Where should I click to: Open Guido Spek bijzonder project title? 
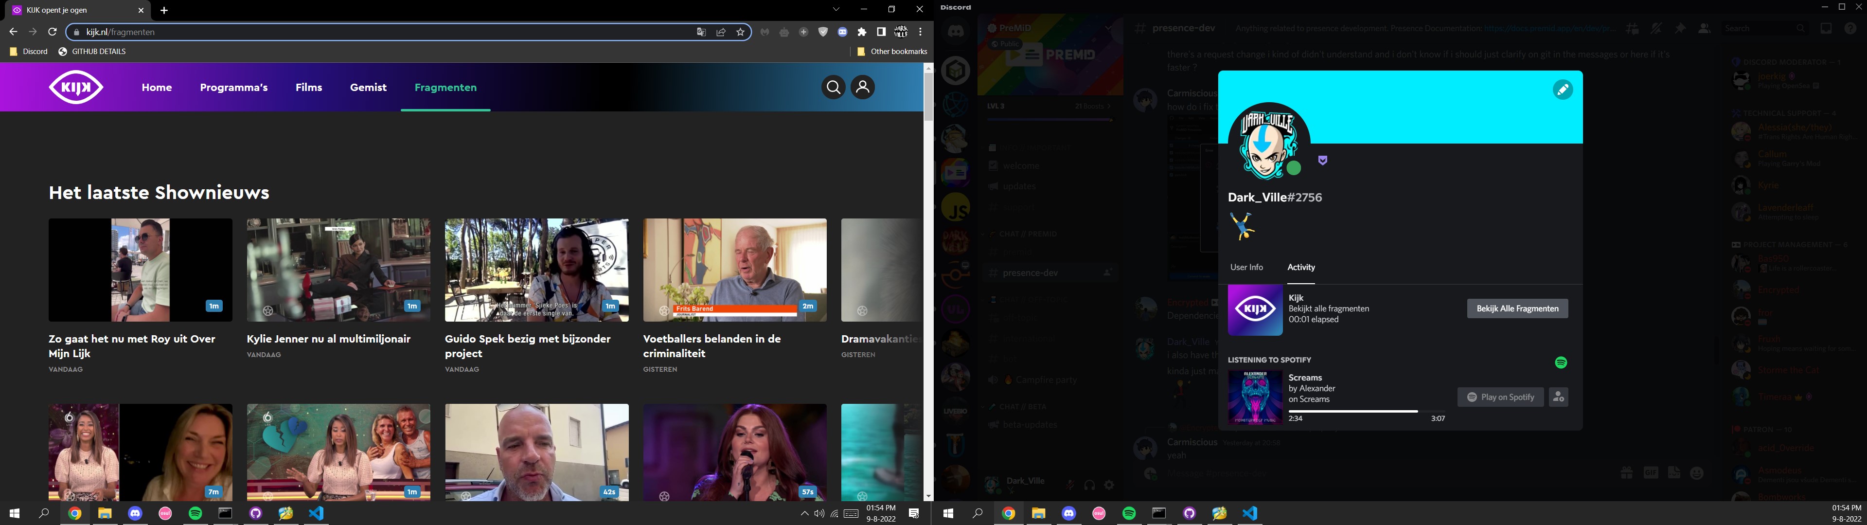pos(528,346)
